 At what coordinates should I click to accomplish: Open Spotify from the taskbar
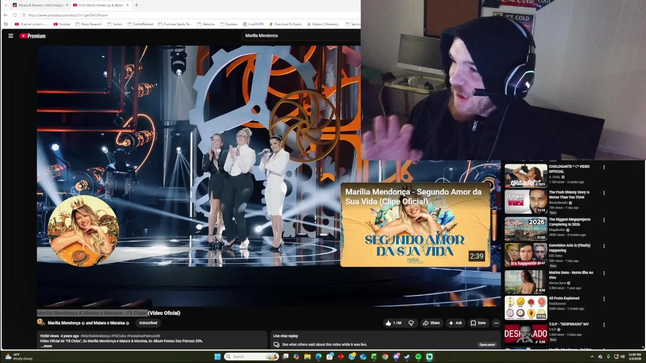pos(418,356)
